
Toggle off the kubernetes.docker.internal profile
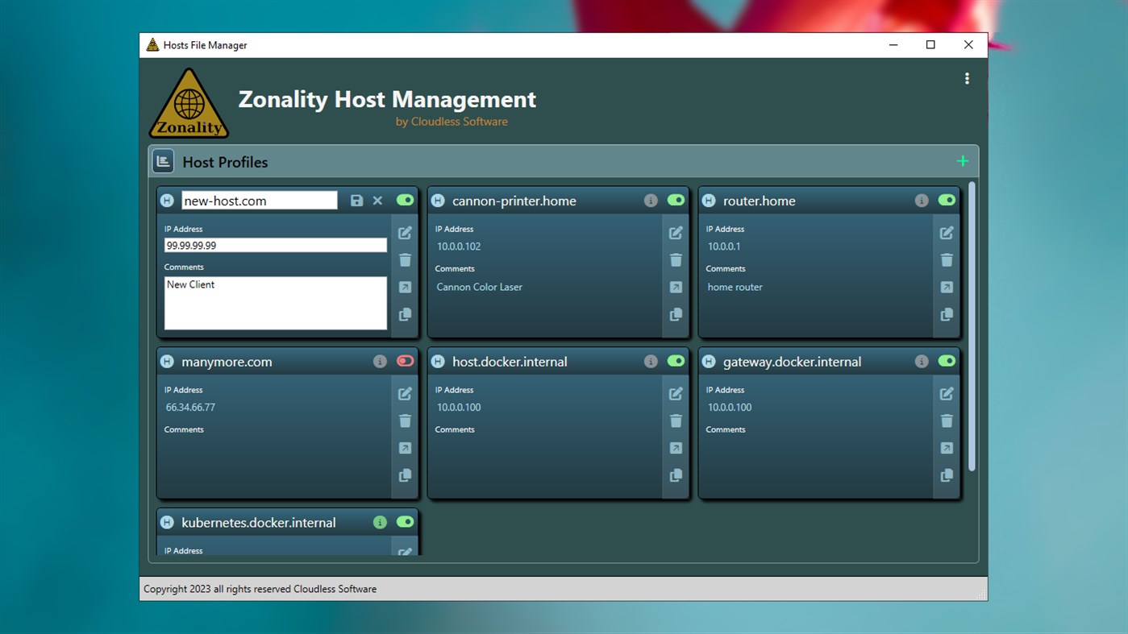click(x=405, y=522)
